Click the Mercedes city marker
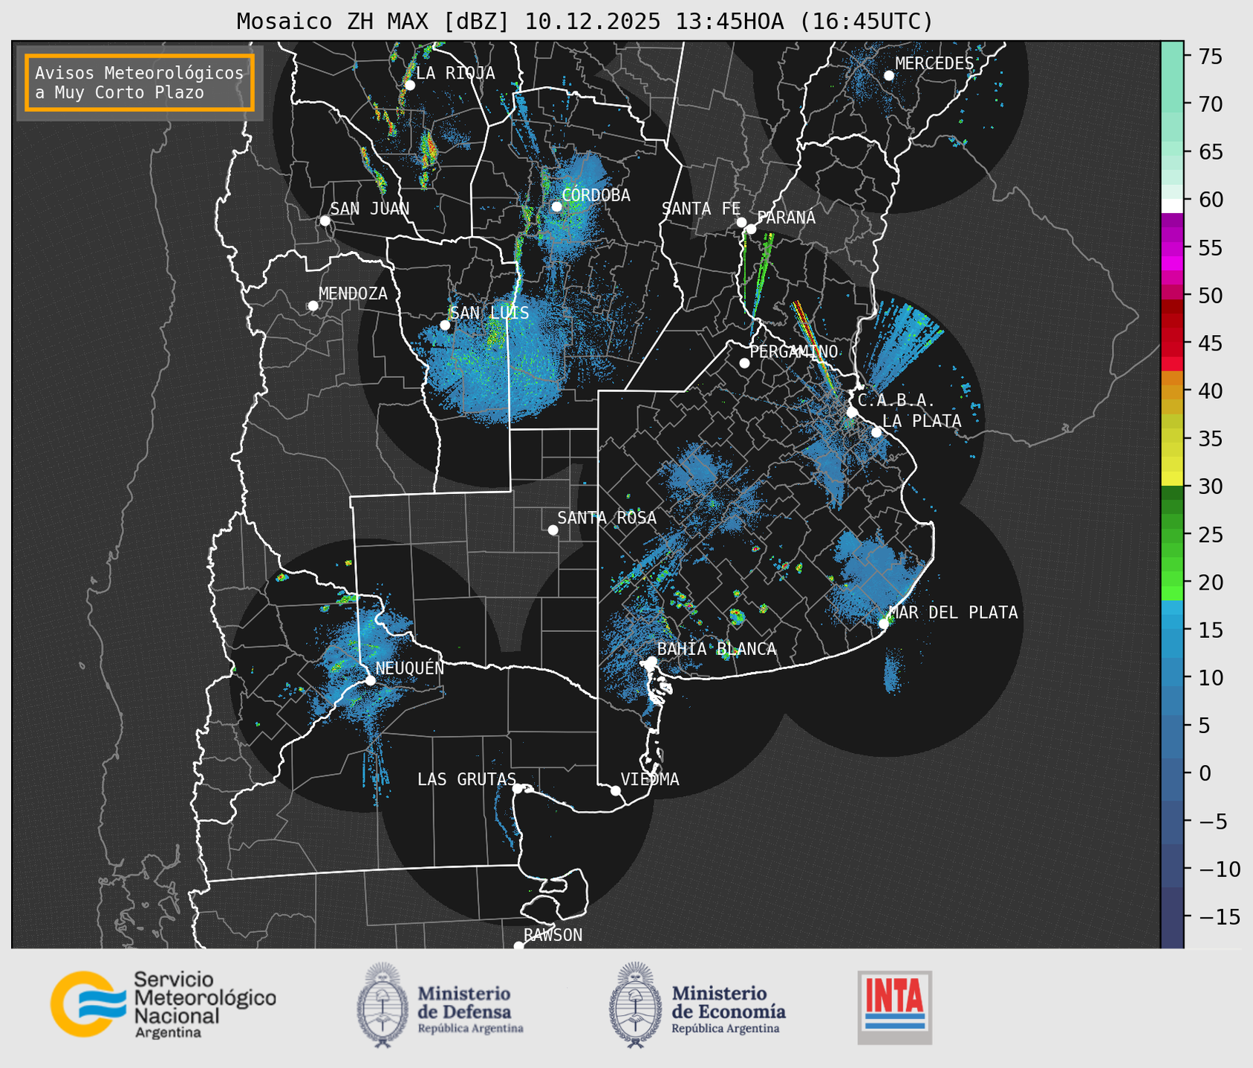Viewport: 1253px width, 1068px height. (888, 76)
